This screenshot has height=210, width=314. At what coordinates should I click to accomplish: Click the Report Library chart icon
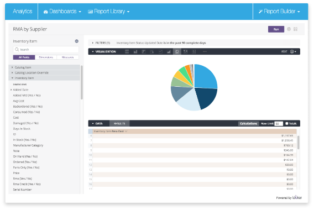tap(90, 12)
